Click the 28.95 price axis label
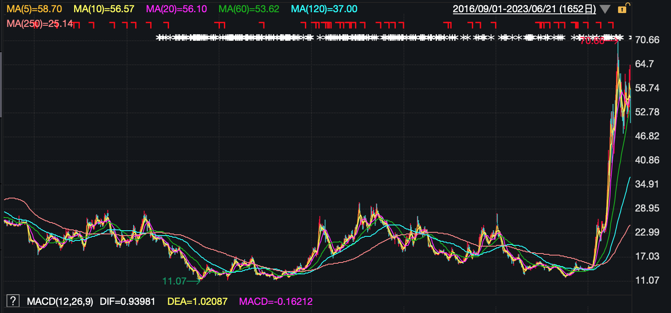 (x=647, y=208)
